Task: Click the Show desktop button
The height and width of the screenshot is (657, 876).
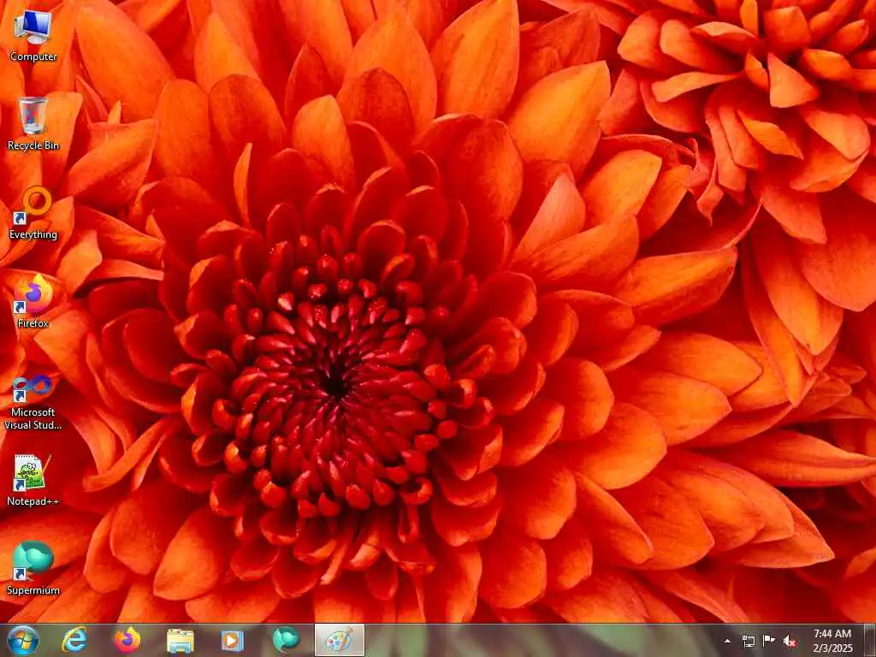Action: [x=870, y=640]
